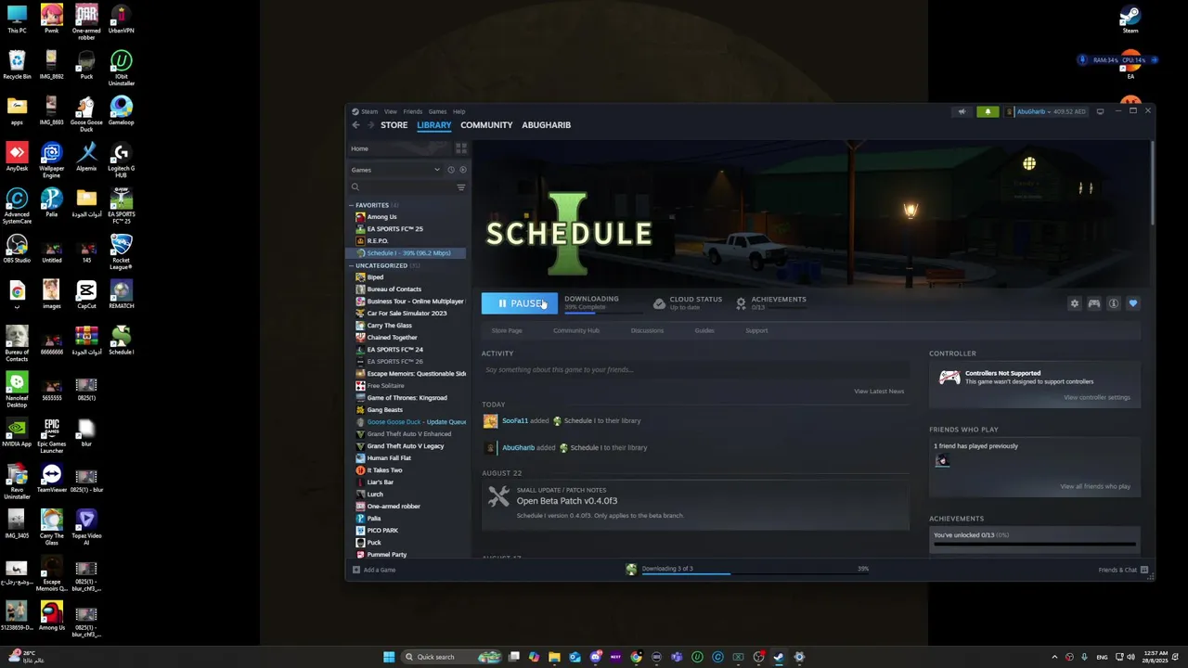1188x668 pixels.
Task: Open controller layout icon for Schedule I
Action: coord(1094,303)
